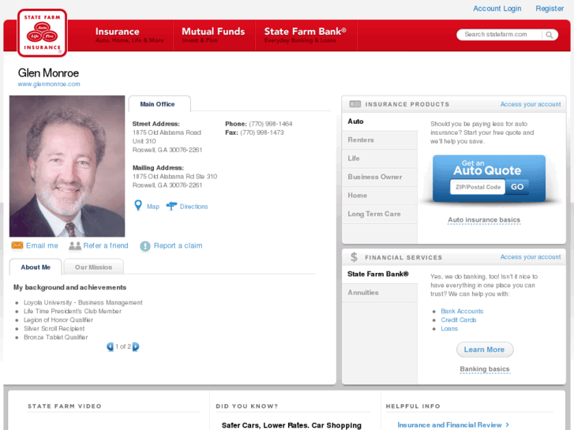Screen dimensions: 574x430
Task: Click the report a claim exclamation icon
Action: click(145, 246)
